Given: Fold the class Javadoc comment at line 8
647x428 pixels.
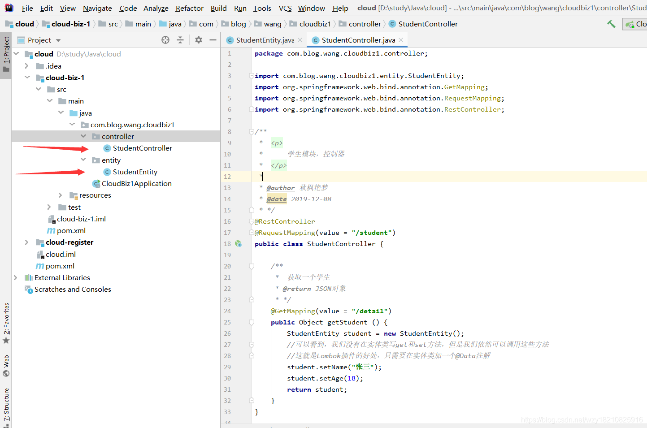Looking at the screenshot, I should pos(252,132).
